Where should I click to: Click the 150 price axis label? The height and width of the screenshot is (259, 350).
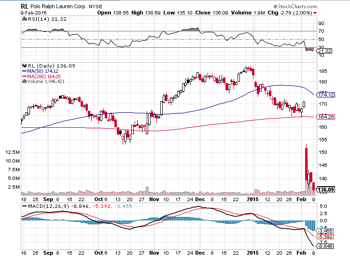[323, 152]
